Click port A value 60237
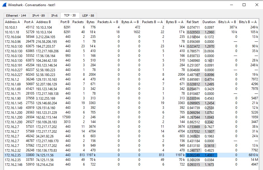Viewport: 263px width, 170px height. click(x=30, y=70)
